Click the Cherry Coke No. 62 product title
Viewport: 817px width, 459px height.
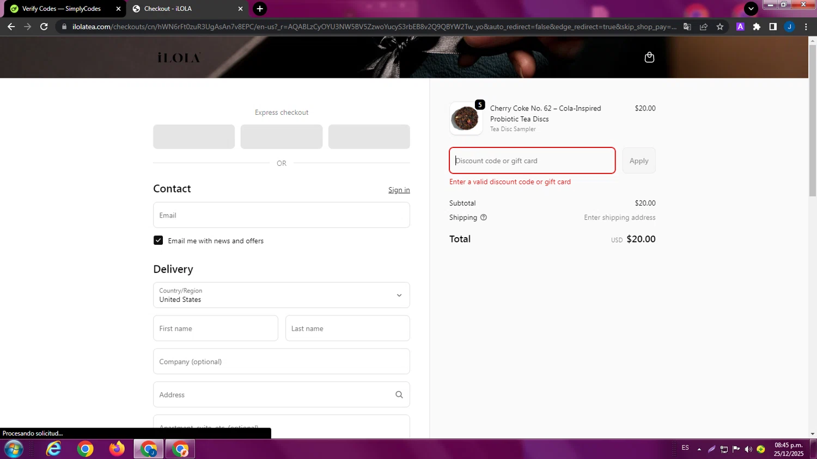[546, 114]
